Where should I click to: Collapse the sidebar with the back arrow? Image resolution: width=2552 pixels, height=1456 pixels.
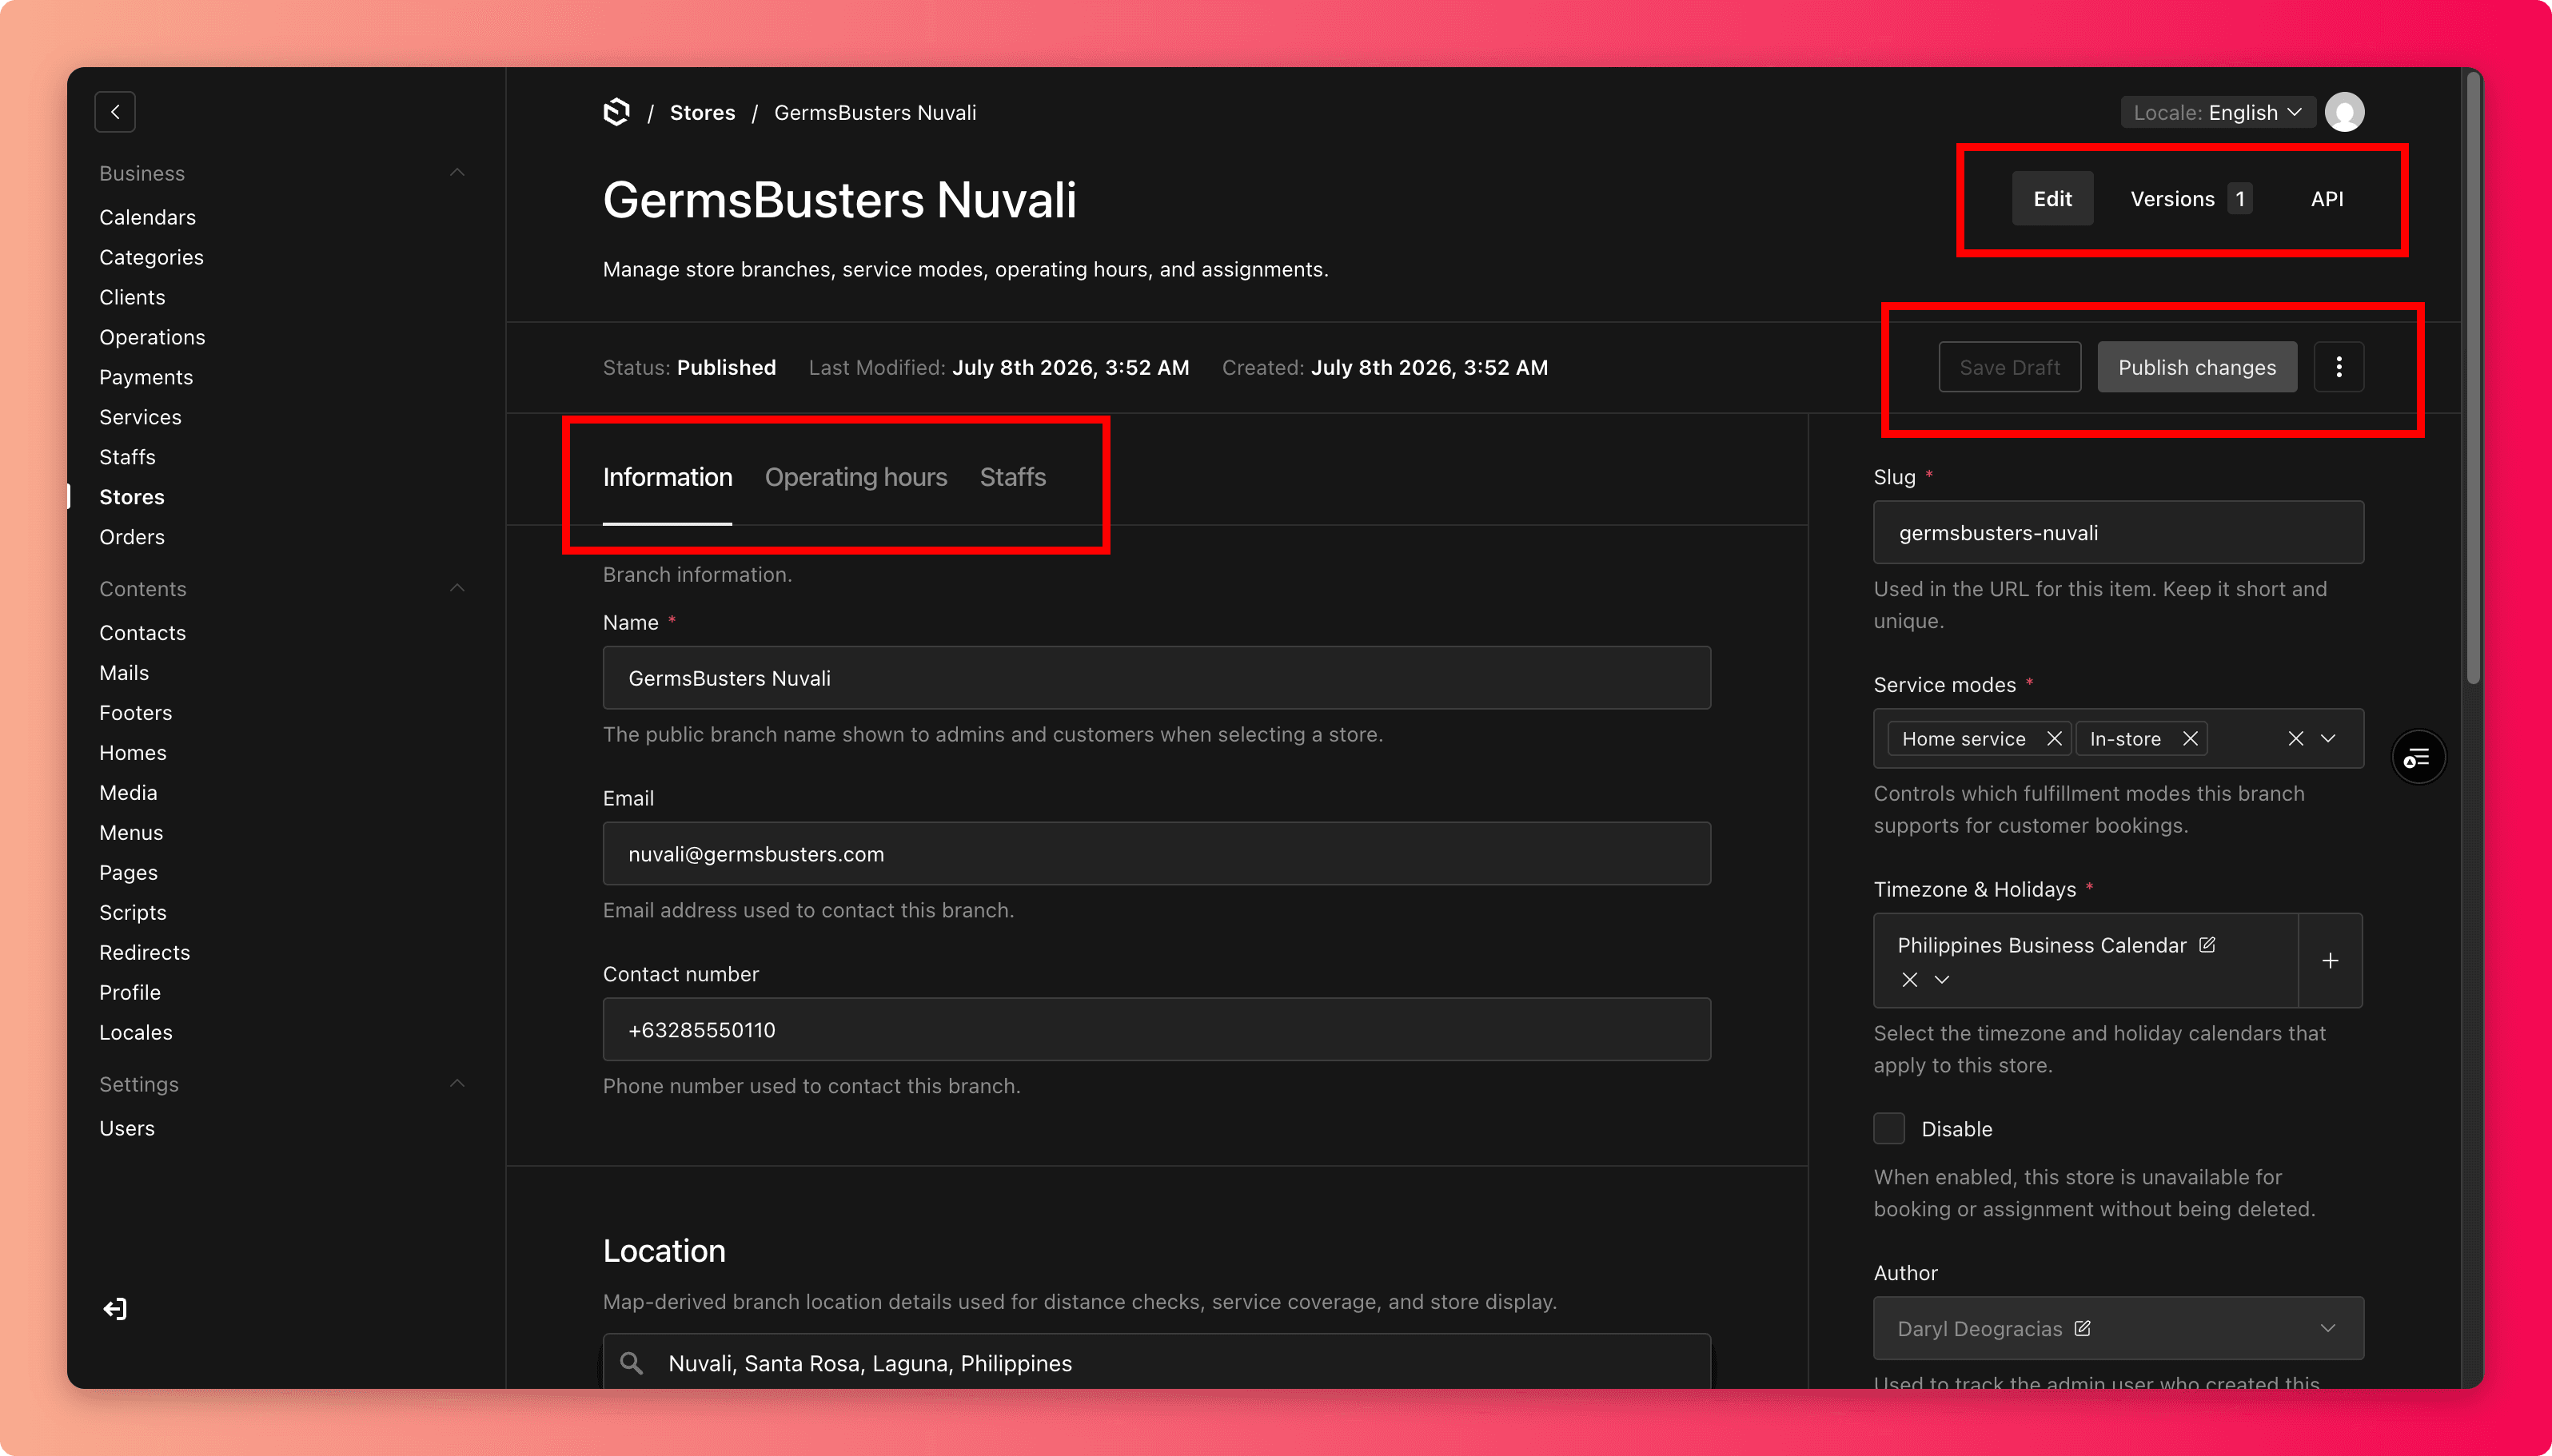pos(115,112)
